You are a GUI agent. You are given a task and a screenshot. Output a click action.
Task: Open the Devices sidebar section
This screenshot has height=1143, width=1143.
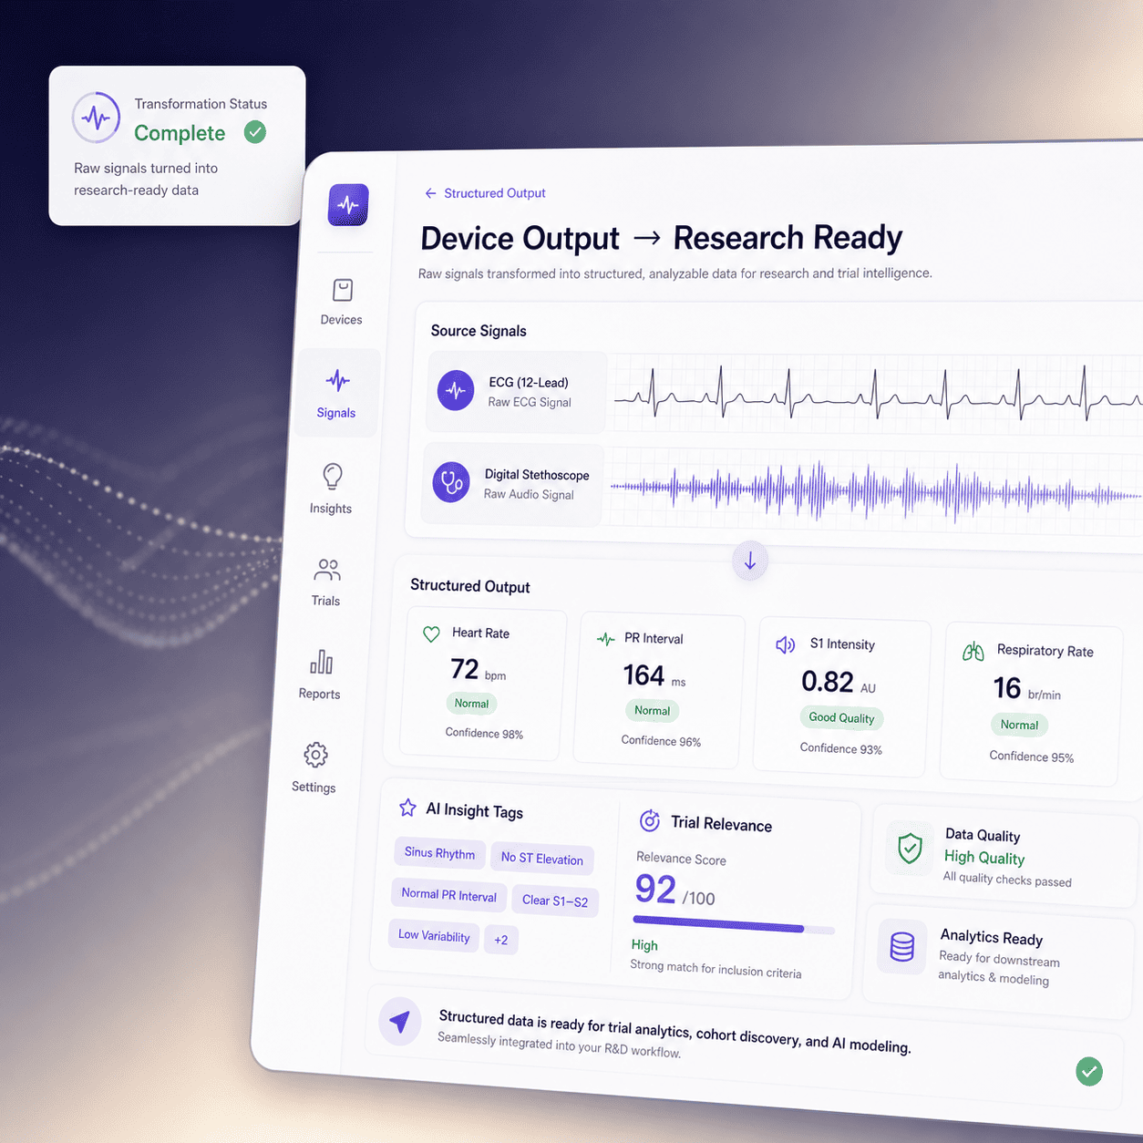pyautogui.click(x=342, y=302)
